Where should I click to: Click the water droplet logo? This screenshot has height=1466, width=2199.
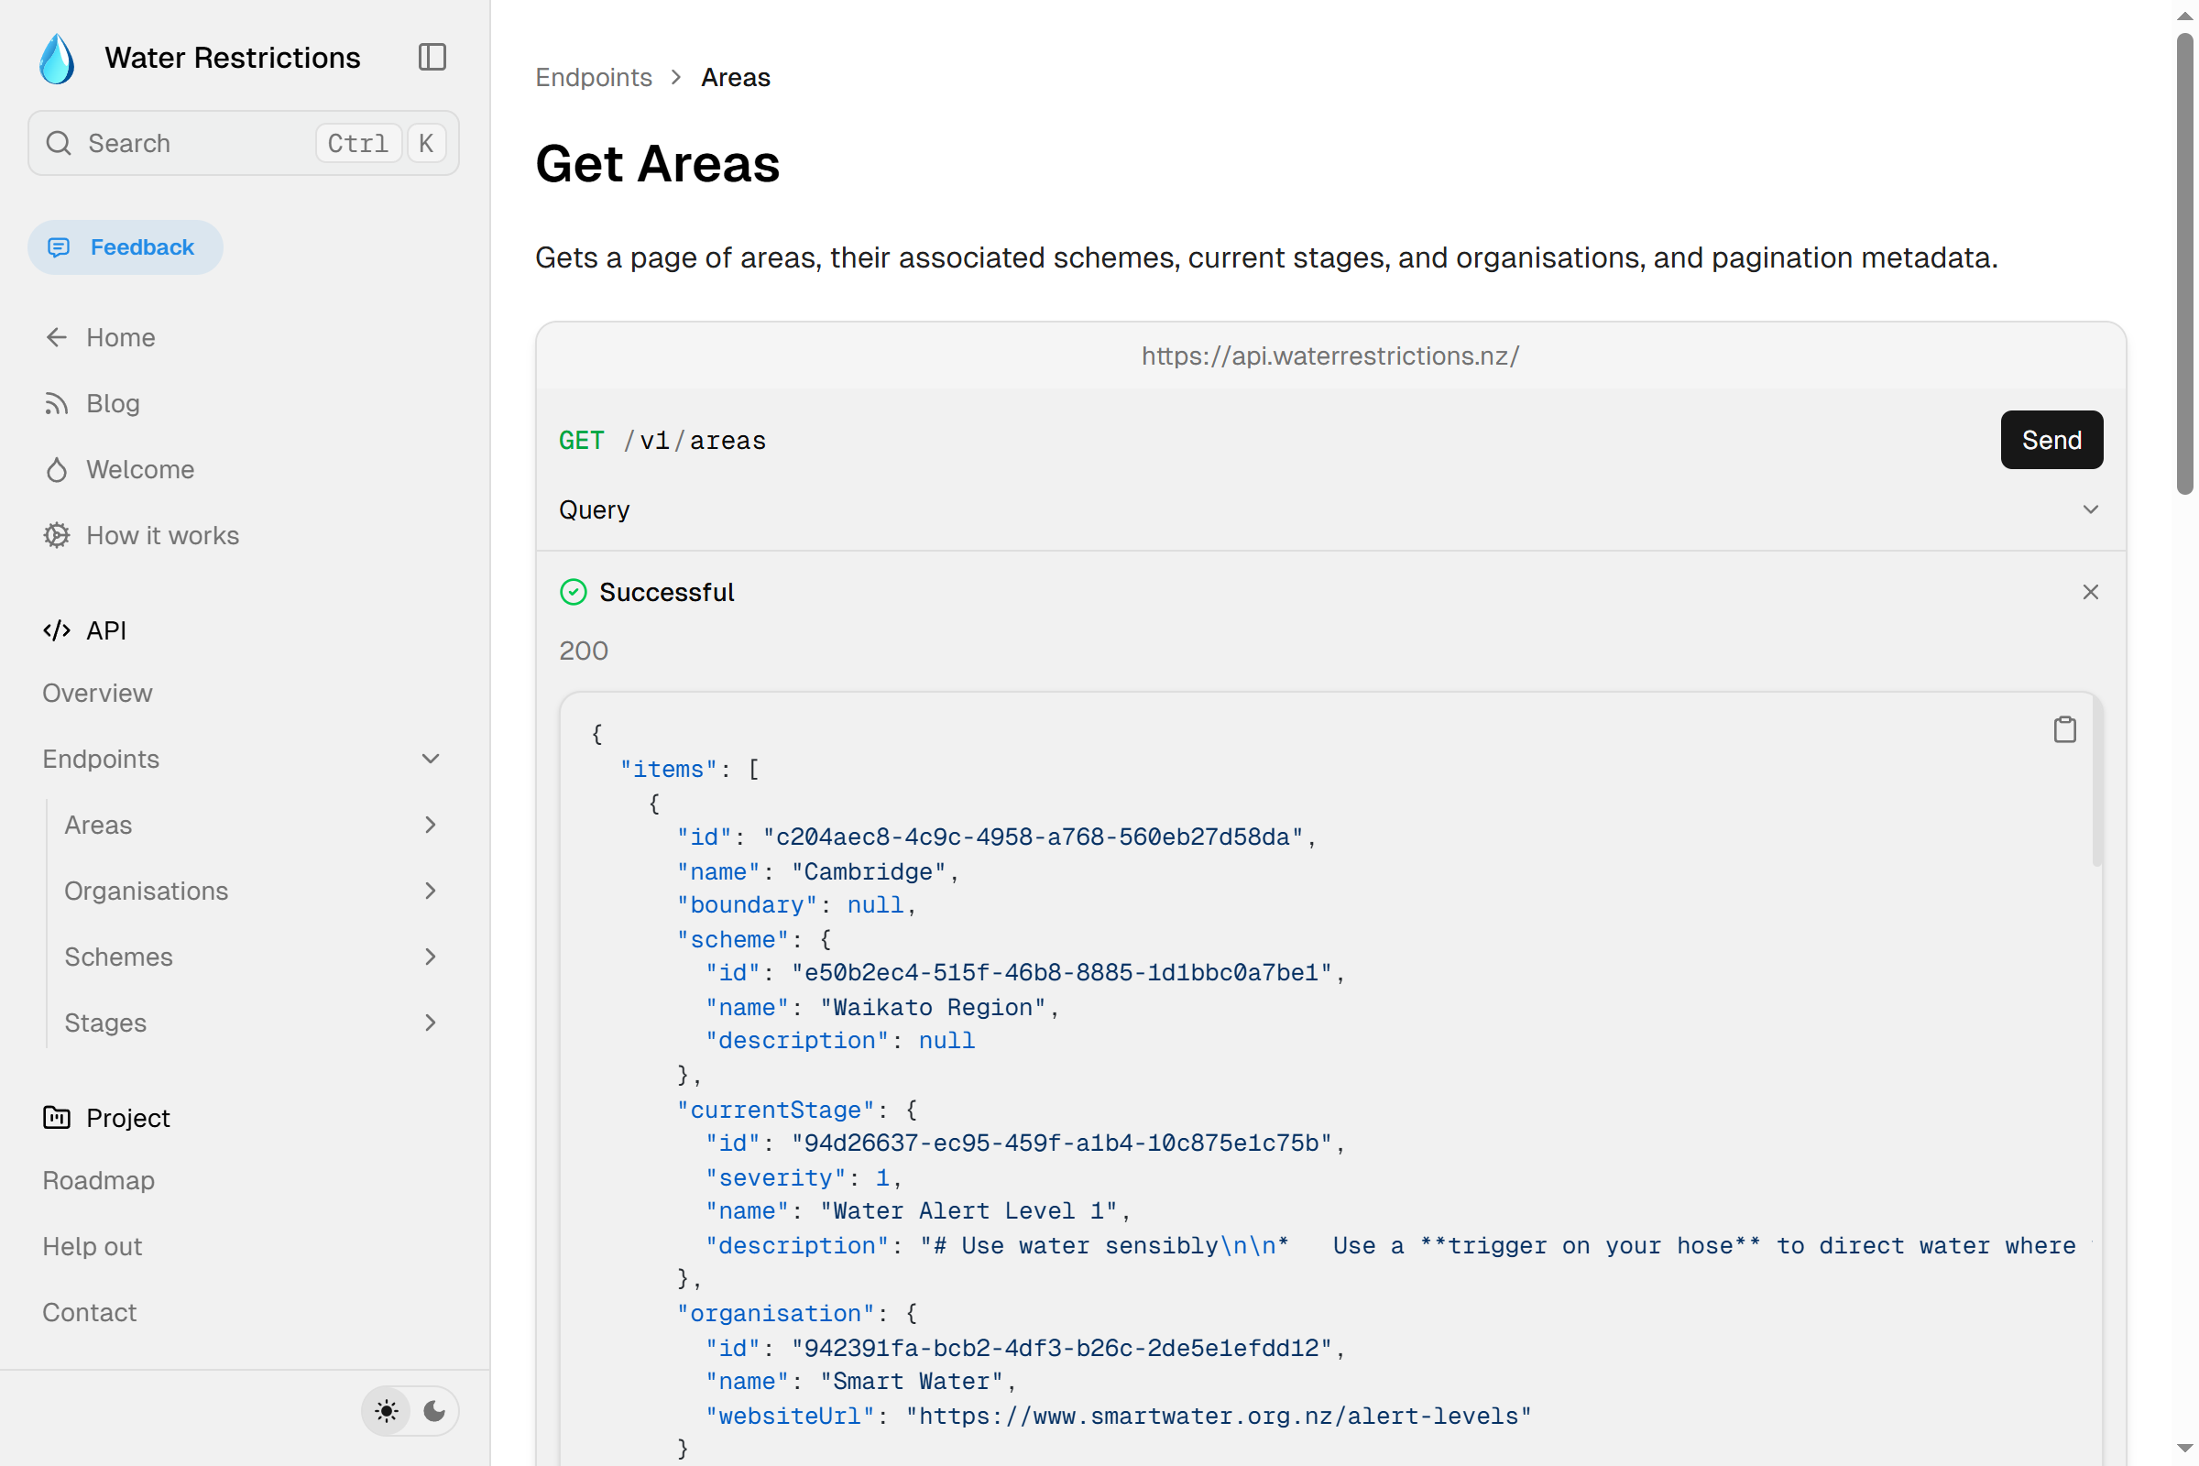(x=56, y=57)
